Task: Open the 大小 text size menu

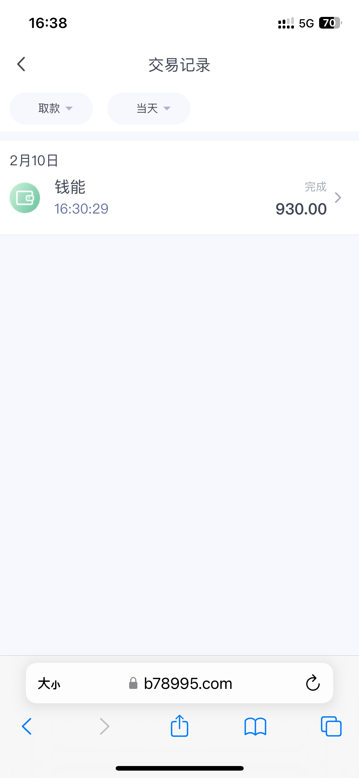Action: (x=49, y=684)
